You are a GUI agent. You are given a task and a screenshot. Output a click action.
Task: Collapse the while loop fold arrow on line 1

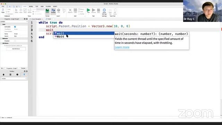point(37,23)
